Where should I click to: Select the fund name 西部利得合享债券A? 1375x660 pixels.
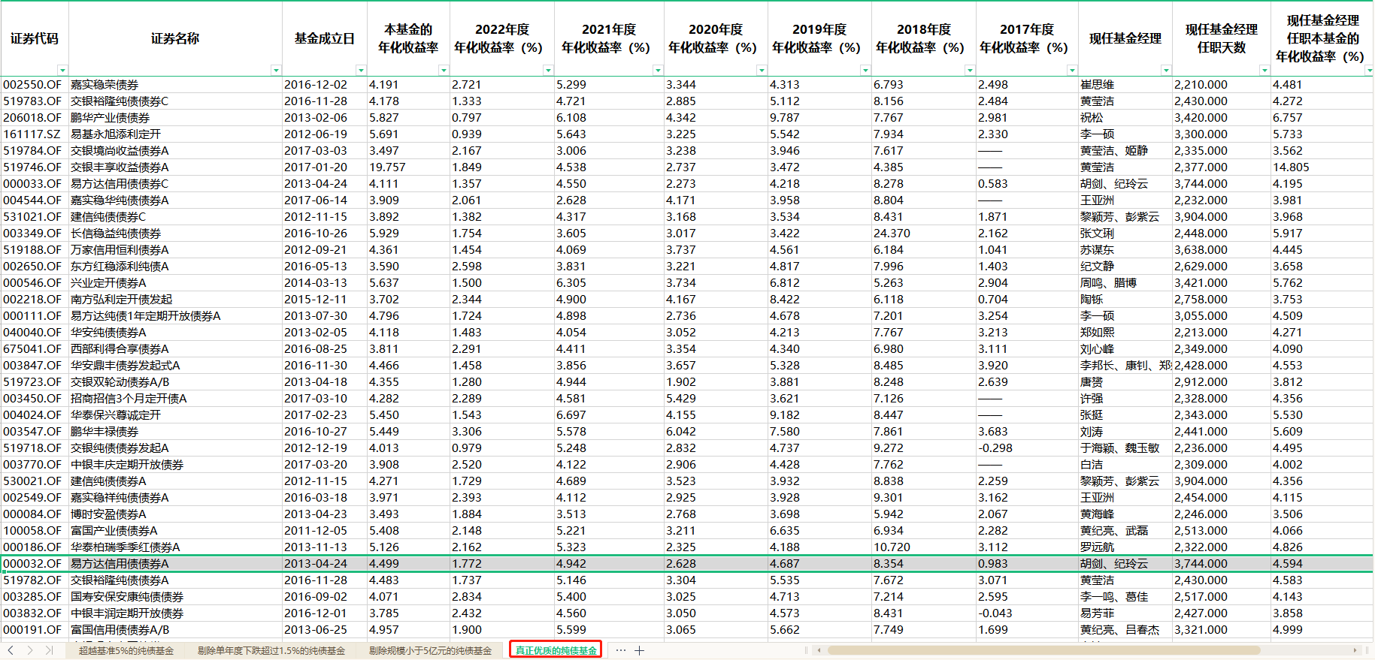[x=175, y=349]
